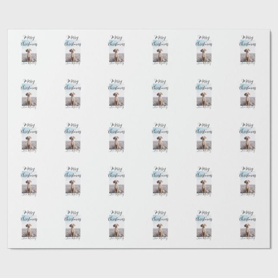Select the dog photo in fourth row, first tile
This screenshot has height=278, width=278.
point(28,185)
